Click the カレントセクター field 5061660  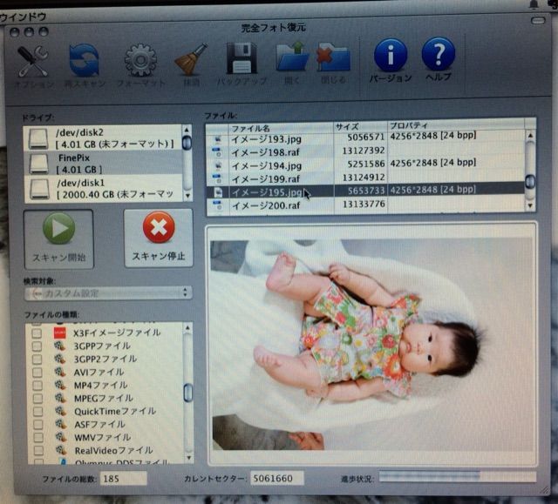pos(277,478)
